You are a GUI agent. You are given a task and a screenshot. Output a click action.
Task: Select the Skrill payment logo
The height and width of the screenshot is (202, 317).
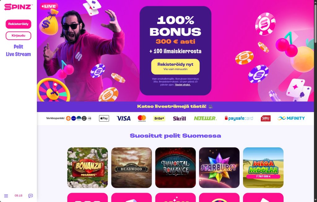pyautogui.click(x=179, y=119)
